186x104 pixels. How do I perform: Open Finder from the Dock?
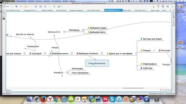coord(30,99)
